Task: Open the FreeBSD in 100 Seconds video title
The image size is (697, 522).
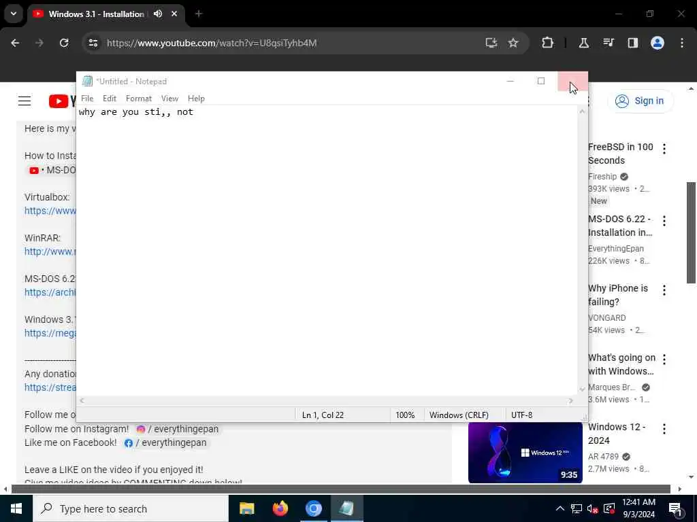Action: [x=621, y=154]
